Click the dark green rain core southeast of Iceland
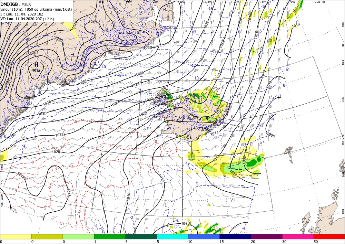The height and width of the screenshot is (244, 345). 253,162
